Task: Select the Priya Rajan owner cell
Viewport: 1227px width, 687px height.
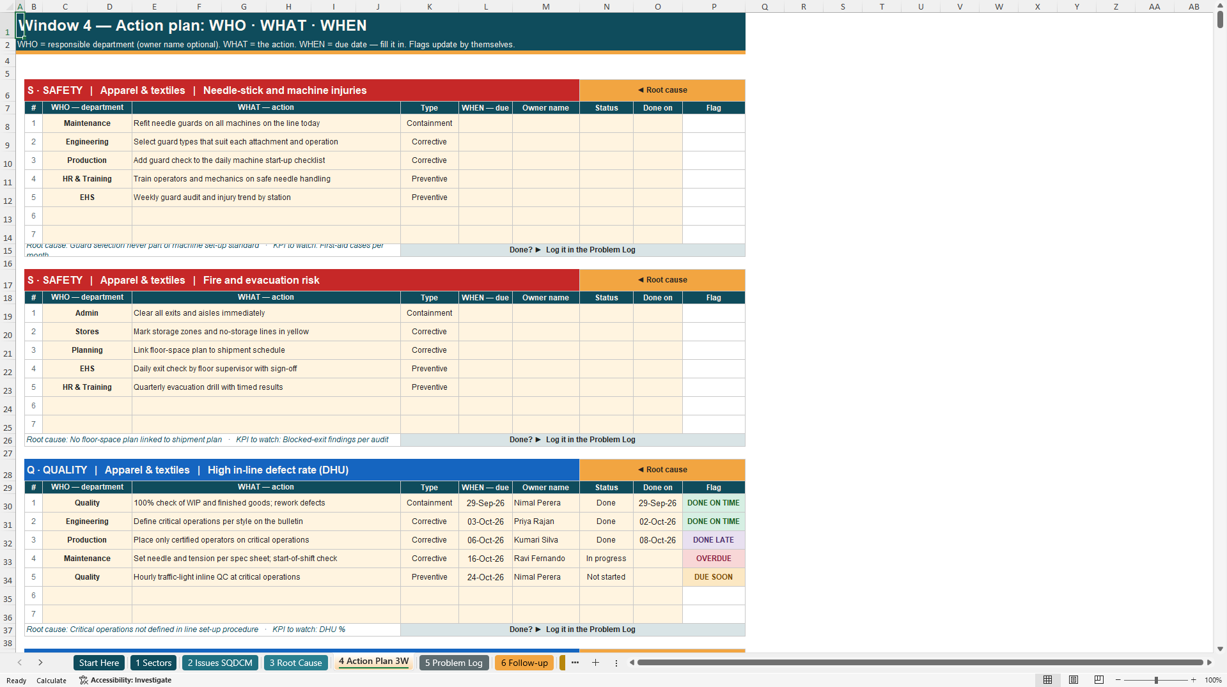Action: tap(545, 521)
